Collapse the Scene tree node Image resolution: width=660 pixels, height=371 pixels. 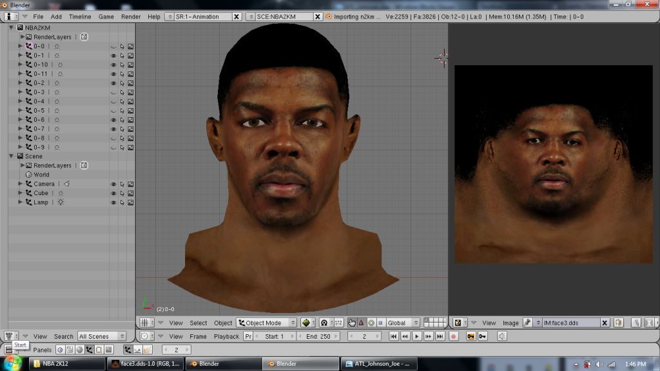point(12,156)
